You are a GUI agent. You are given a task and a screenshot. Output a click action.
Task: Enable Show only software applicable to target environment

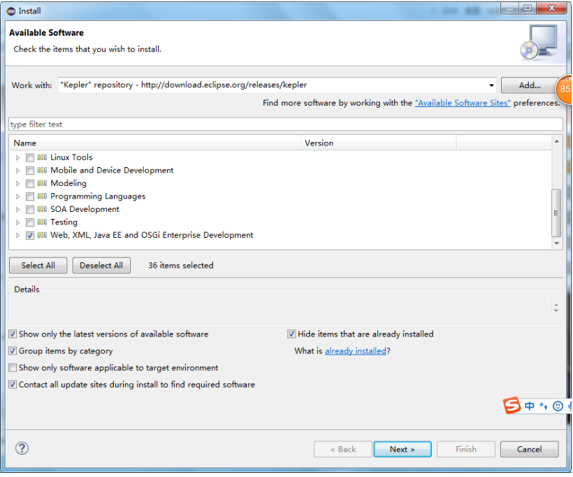[x=13, y=368]
